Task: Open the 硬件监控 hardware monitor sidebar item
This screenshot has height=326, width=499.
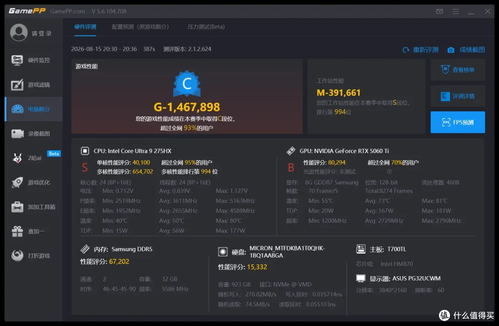Action: (33, 60)
